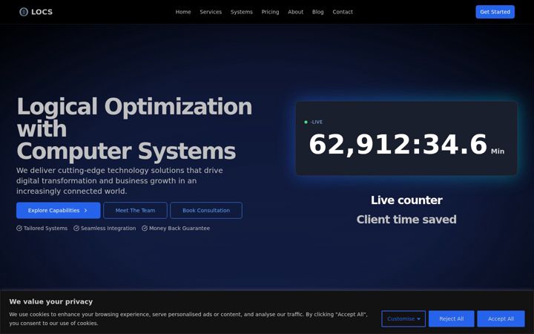This screenshot has height=334, width=534.
Task: Click the Reject All cookies button
Action: point(451,318)
